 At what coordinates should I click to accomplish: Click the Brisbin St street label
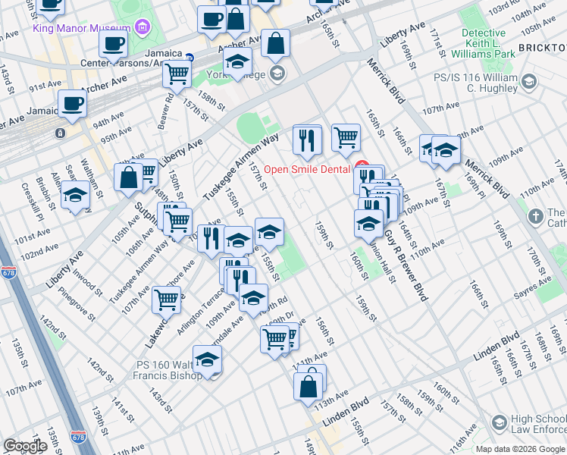pyautogui.click(x=46, y=193)
